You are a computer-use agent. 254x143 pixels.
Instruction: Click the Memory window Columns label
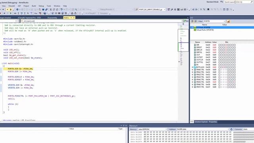pyautogui.click(x=238, y=129)
